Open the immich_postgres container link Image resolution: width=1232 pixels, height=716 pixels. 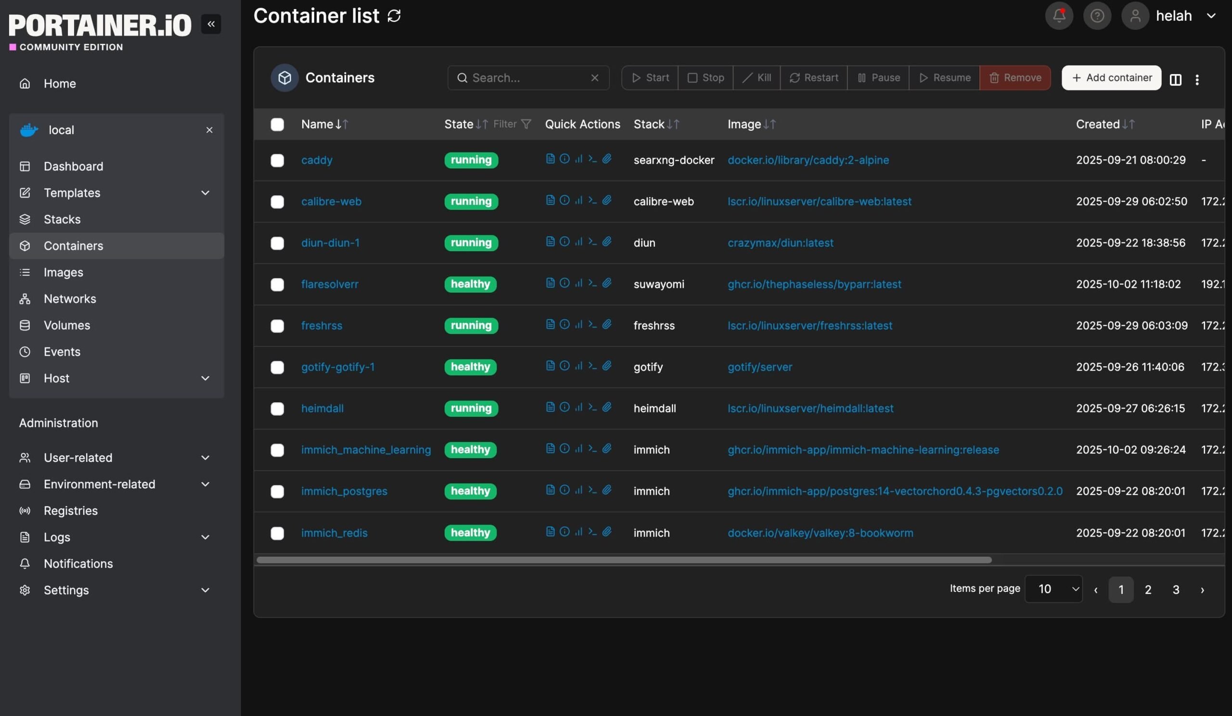coord(344,492)
